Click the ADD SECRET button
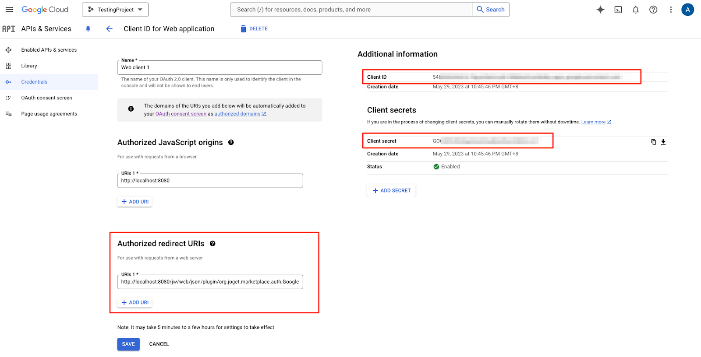Screen dimensions: 701x357 click(391, 191)
